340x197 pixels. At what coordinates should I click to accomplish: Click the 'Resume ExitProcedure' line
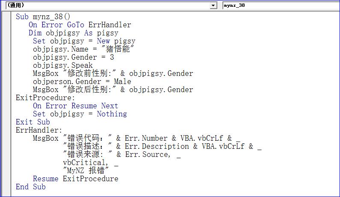coord(75,179)
